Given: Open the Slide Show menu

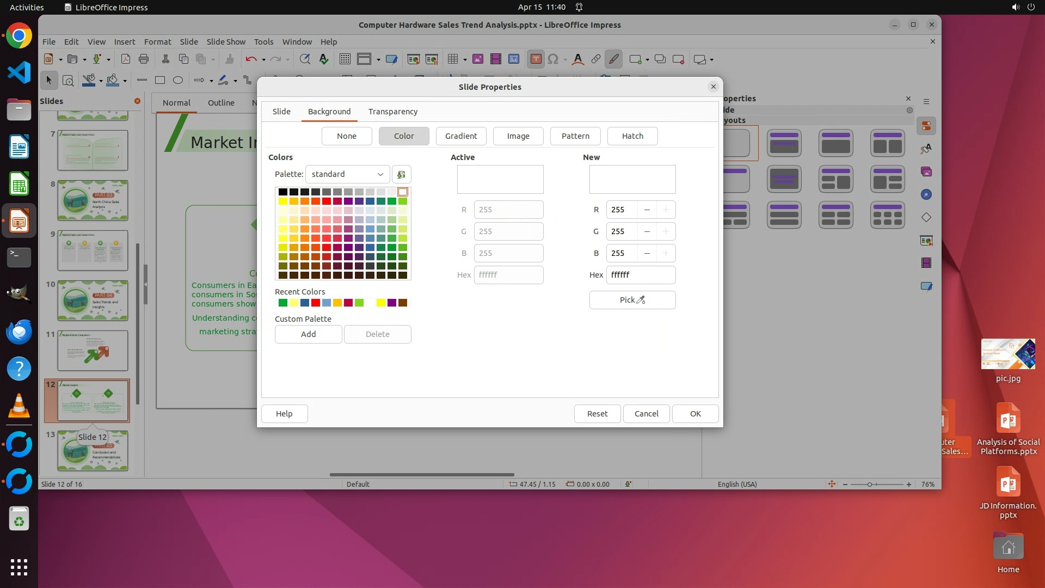Looking at the screenshot, I should [x=226, y=42].
